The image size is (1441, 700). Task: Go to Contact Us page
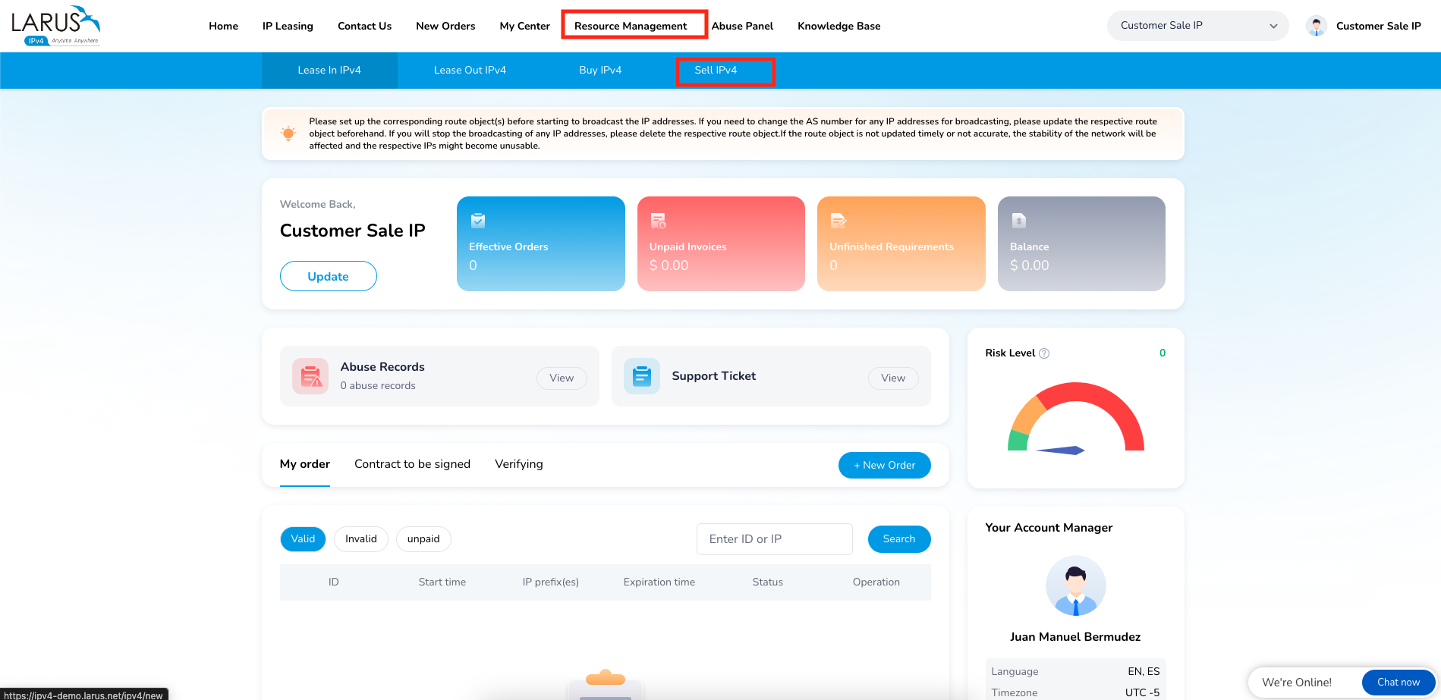365,26
